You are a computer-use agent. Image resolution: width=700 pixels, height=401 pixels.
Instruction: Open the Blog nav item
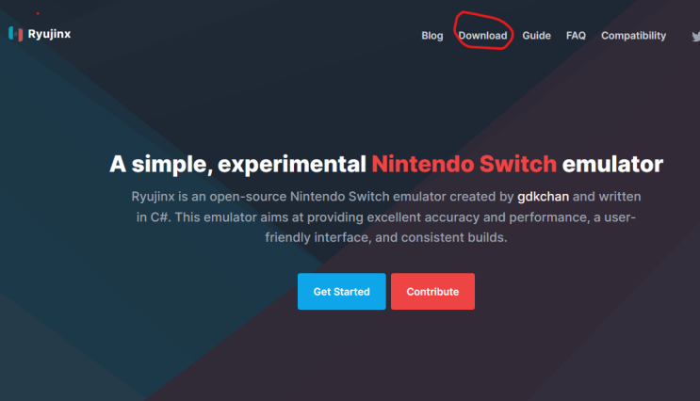coord(432,36)
